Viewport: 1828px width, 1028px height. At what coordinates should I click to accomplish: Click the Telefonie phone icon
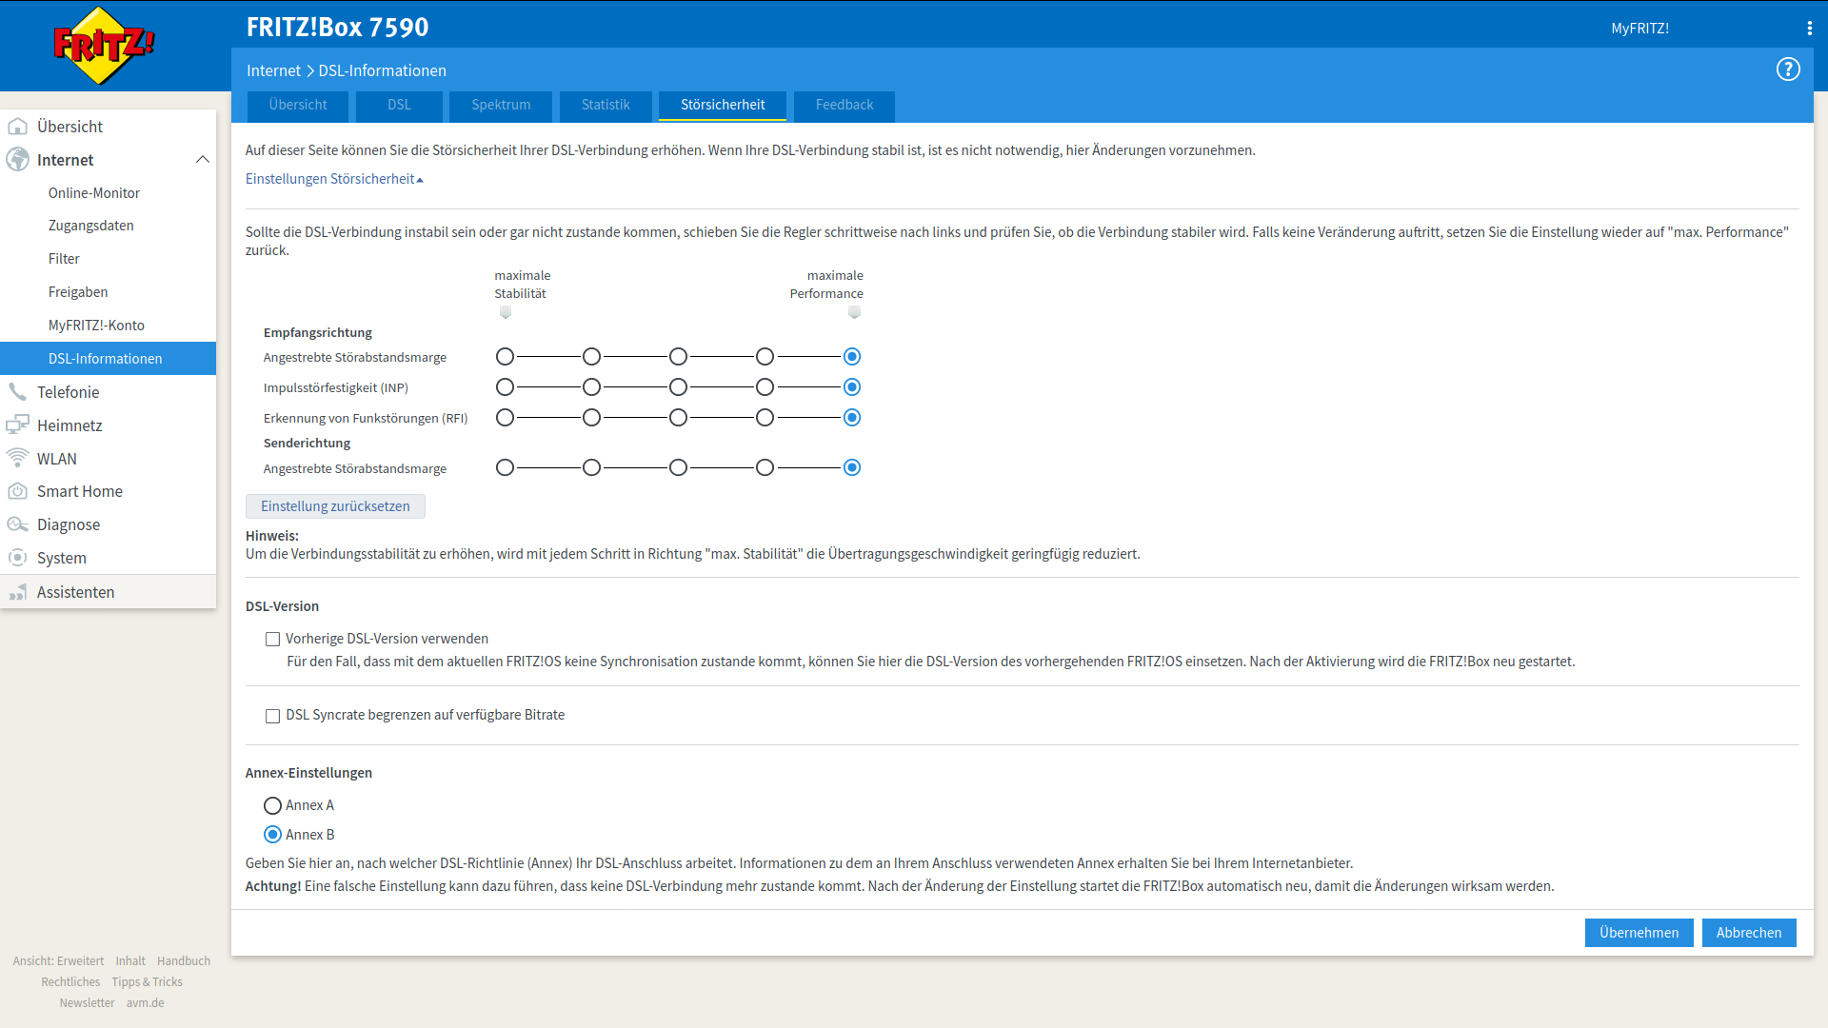click(17, 392)
